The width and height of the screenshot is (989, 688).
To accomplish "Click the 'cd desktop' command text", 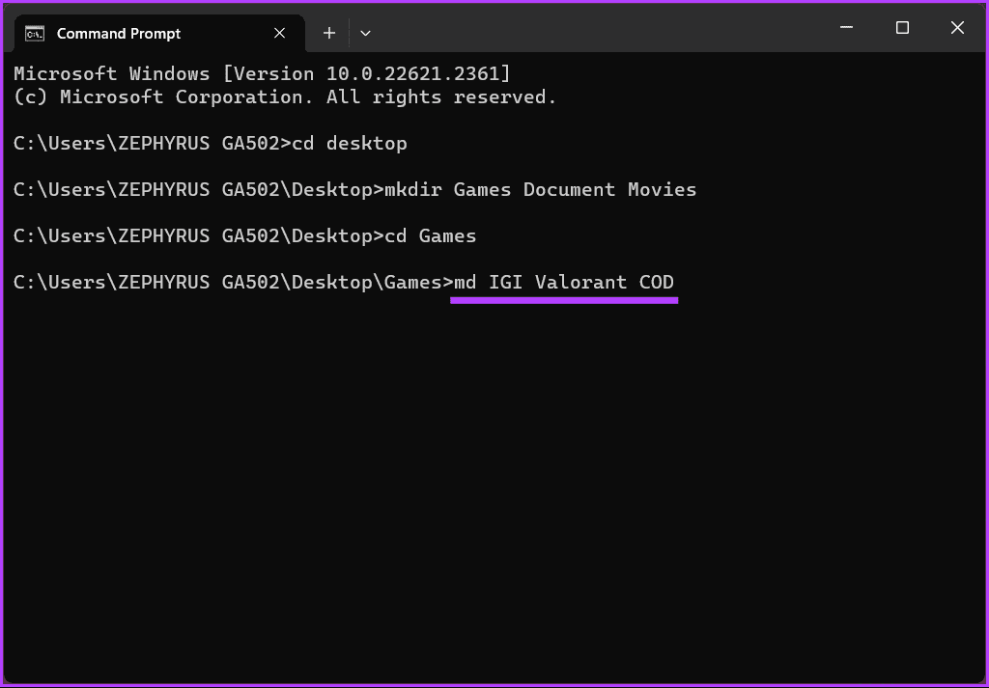I will [350, 144].
